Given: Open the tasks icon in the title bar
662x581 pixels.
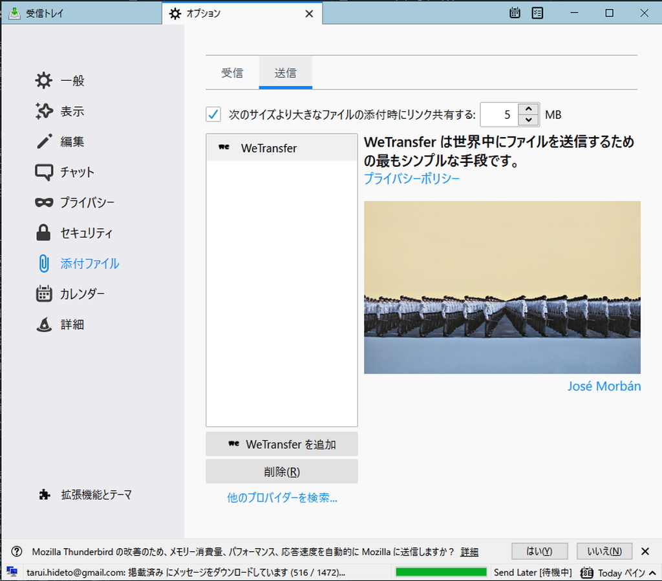Looking at the screenshot, I should [537, 13].
